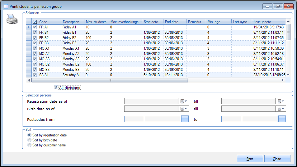Open calendar for Registration date as of
The height and width of the screenshot is (167, 297).
[x=184, y=101]
